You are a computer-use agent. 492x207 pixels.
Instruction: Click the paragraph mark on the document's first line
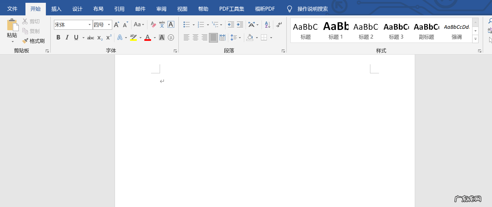tap(162, 81)
